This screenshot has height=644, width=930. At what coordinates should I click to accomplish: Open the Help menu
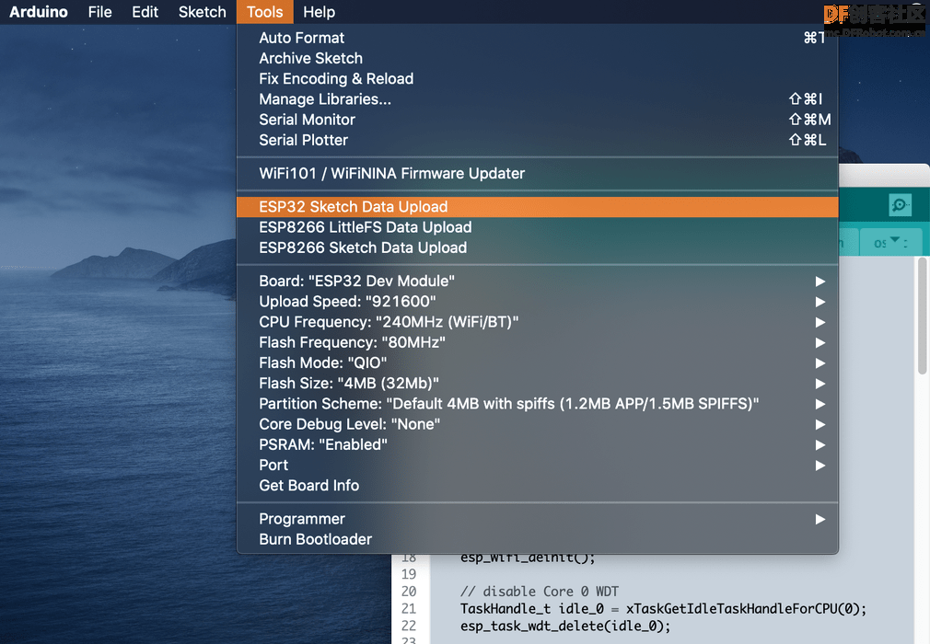pyautogui.click(x=319, y=12)
